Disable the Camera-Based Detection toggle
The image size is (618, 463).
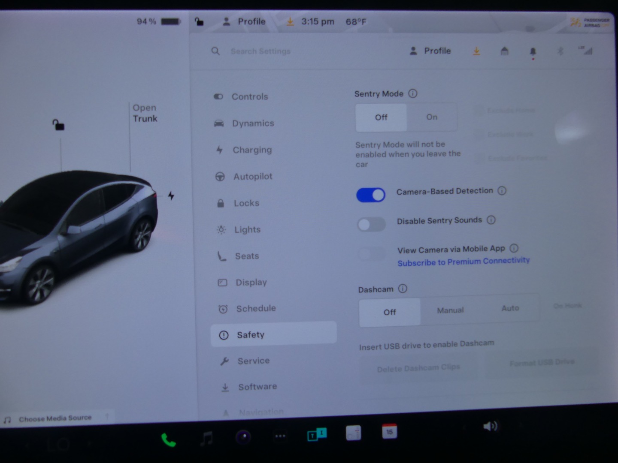pyautogui.click(x=371, y=195)
